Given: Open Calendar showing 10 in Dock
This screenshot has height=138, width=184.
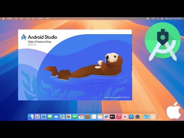Looking at the screenshot, I should tap(81, 117).
